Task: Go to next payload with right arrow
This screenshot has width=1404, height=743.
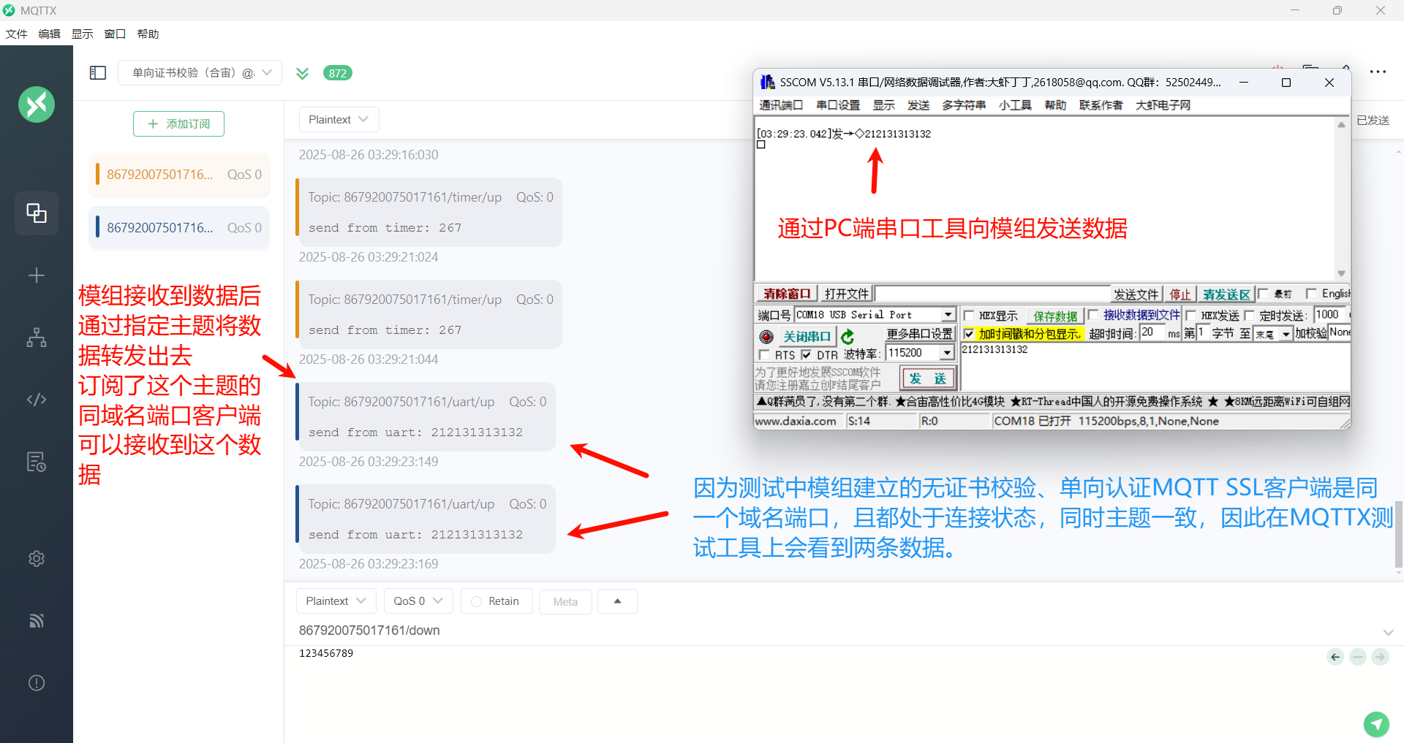Action: coord(1380,657)
